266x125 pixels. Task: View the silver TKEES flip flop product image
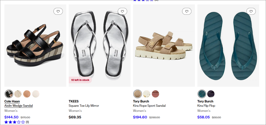pos(100,45)
